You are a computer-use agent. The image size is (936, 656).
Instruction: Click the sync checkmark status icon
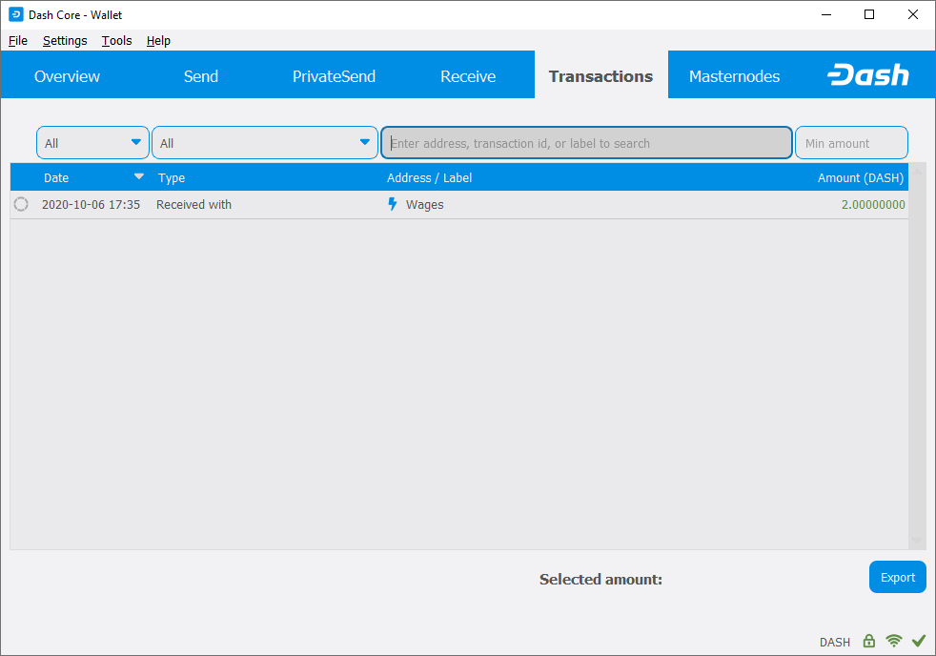click(x=919, y=641)
